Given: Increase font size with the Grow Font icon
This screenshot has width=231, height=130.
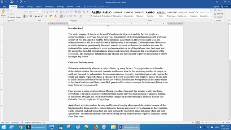Looking at the screenshot, I should coord(44,12).
